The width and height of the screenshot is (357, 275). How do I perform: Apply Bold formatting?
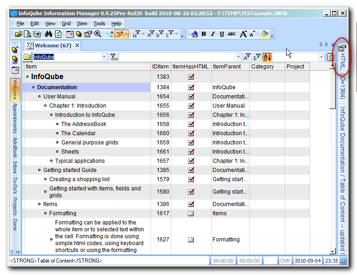(x=203, y=34)
